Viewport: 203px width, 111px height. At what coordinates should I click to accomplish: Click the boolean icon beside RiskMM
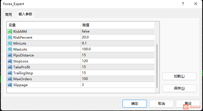10,31
